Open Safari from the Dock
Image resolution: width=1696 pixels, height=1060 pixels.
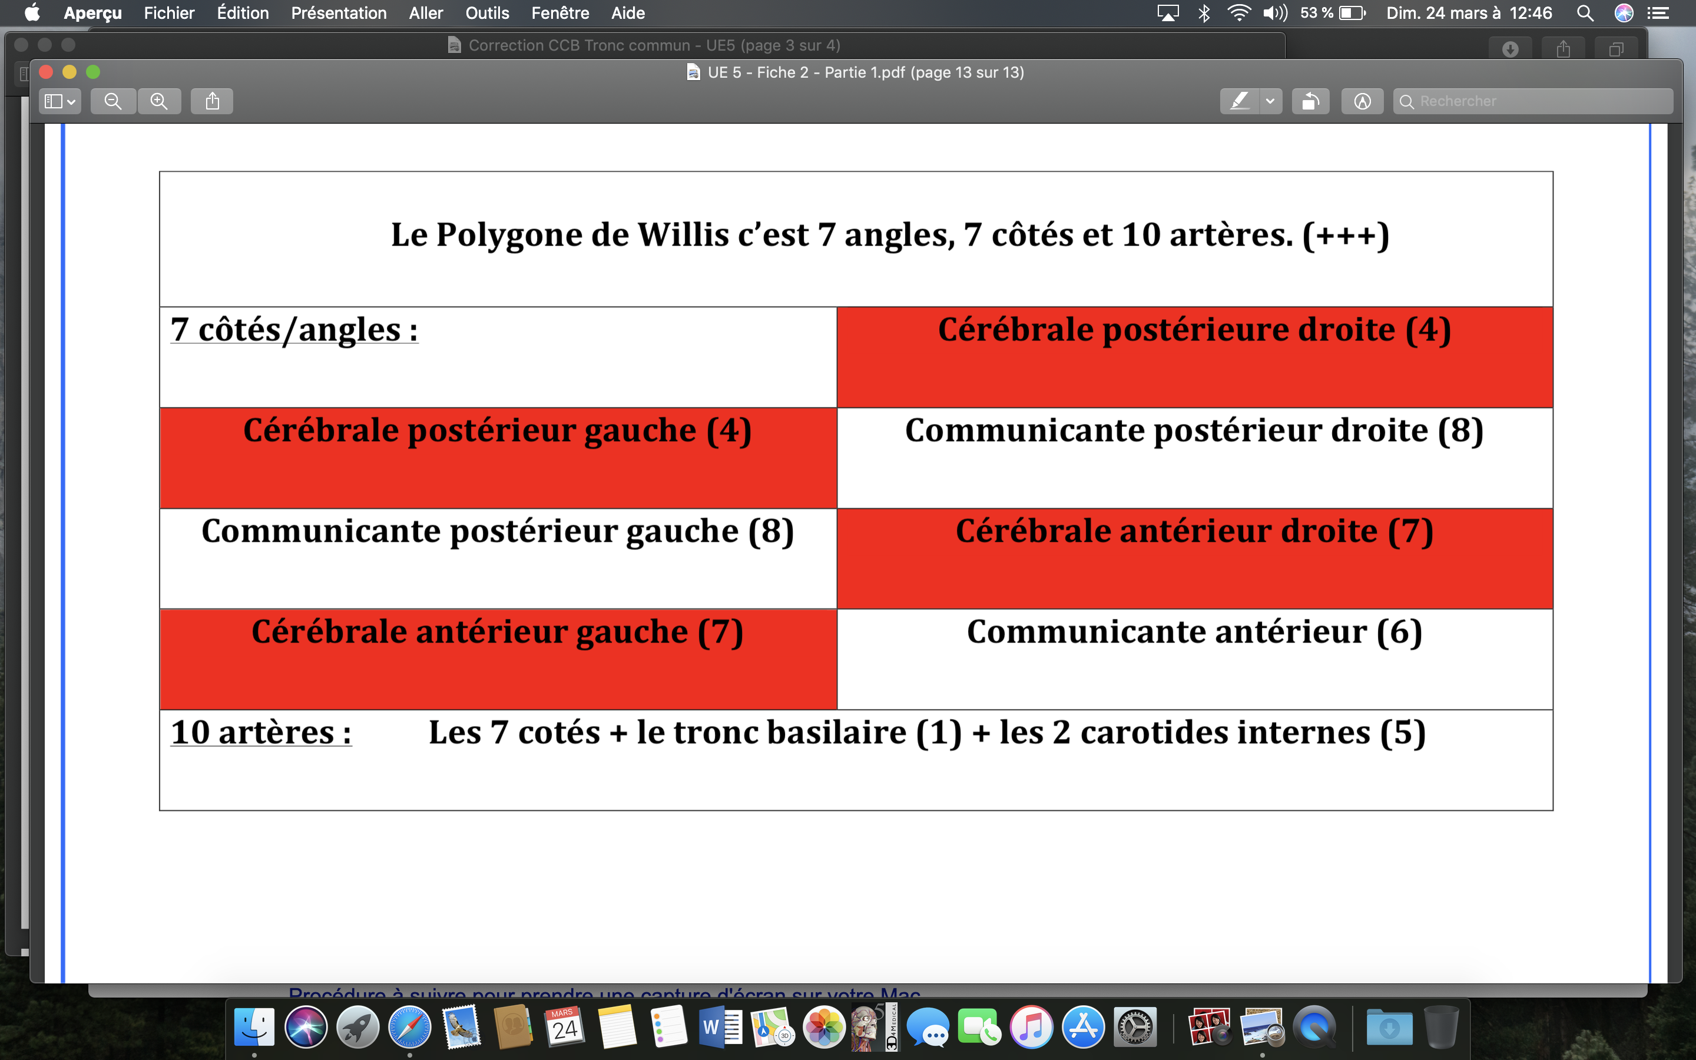410,1028
